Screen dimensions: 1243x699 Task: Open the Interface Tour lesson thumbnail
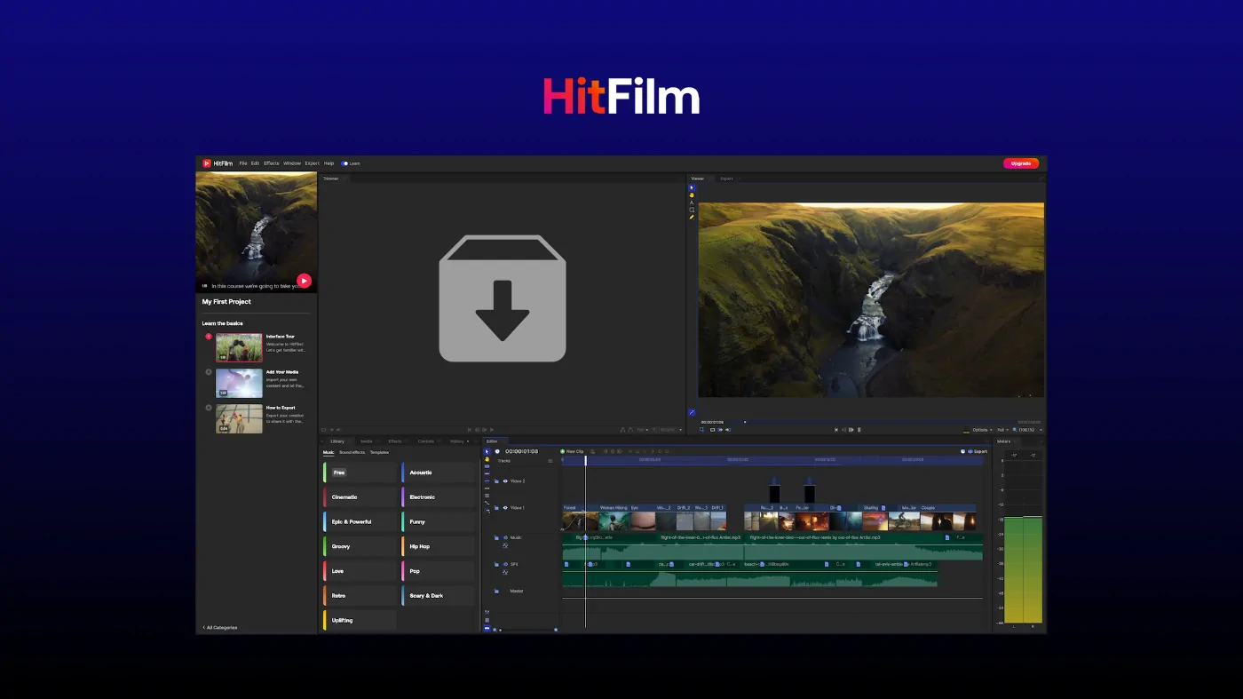pos(239,347)
